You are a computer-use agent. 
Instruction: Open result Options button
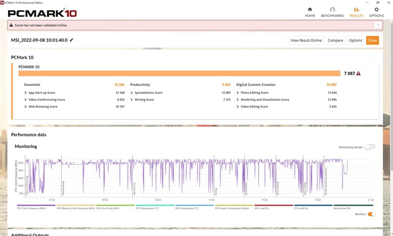[x=355, y=40]
